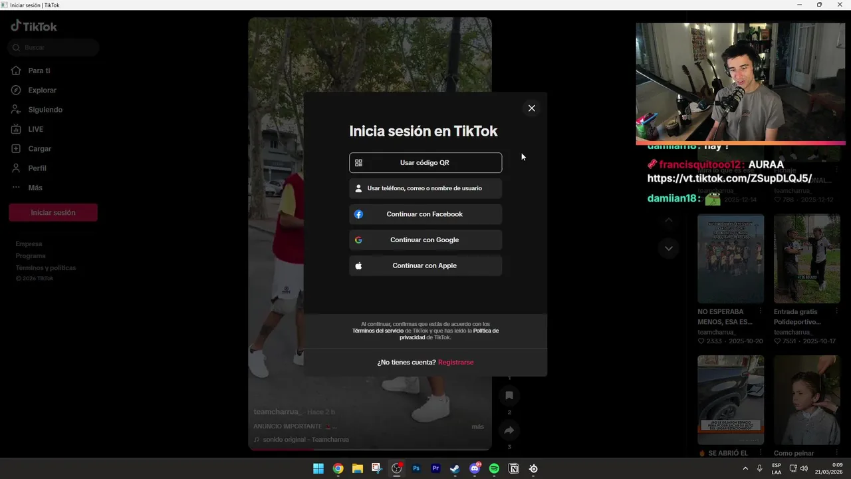Continue login with Facebook
The height and width of the screenshot is (479, 851).
(425, 214)
